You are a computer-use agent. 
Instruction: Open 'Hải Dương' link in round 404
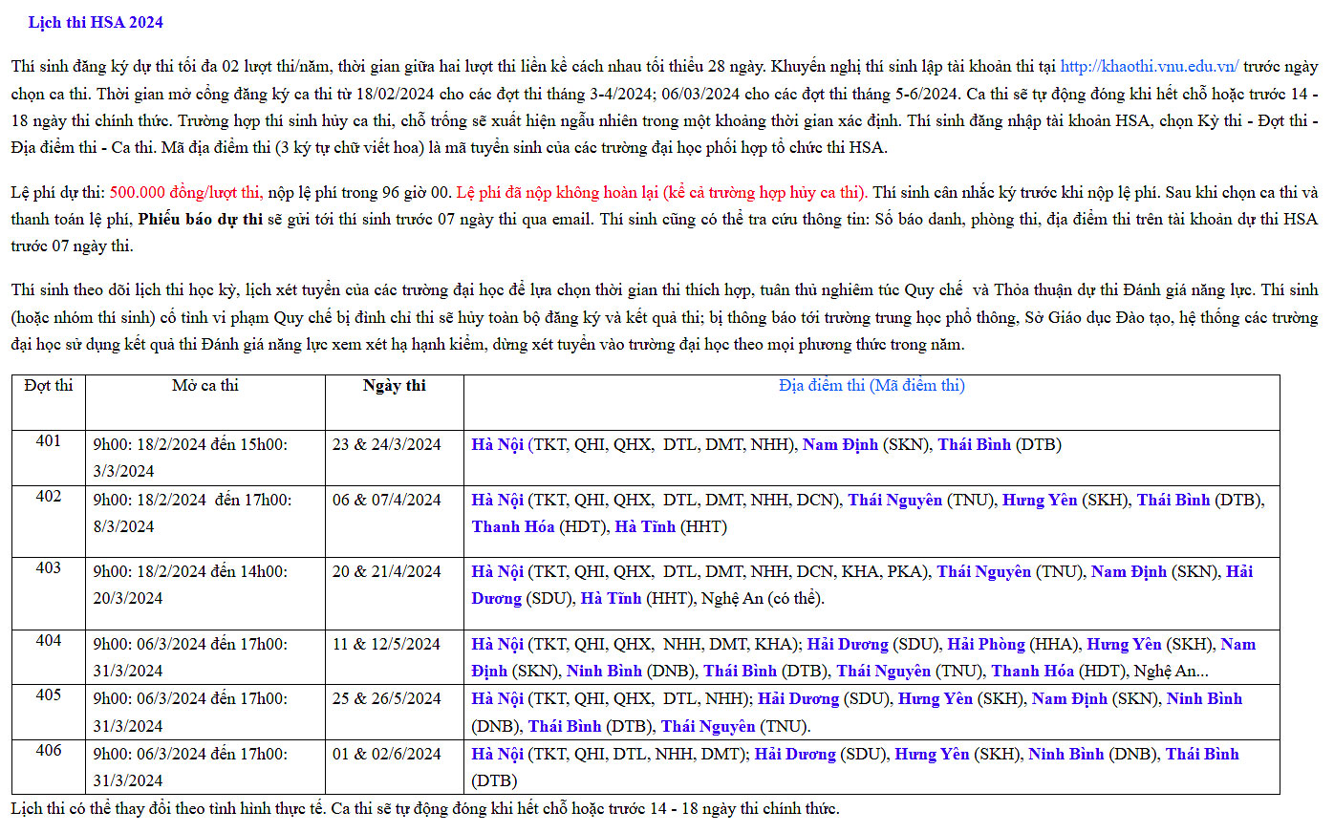pos(848,645)
